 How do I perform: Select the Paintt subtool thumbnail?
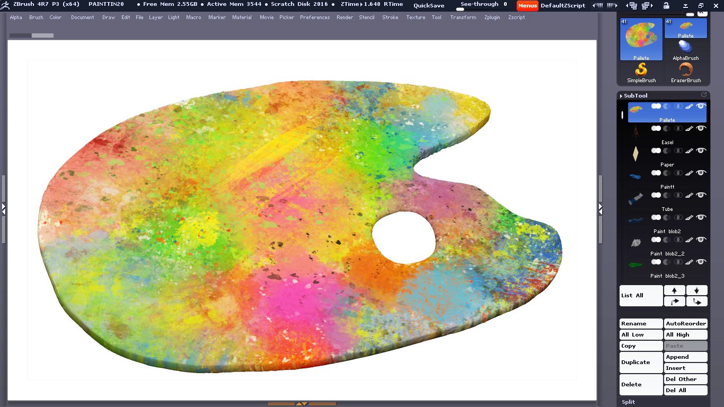tap(636, 176)
